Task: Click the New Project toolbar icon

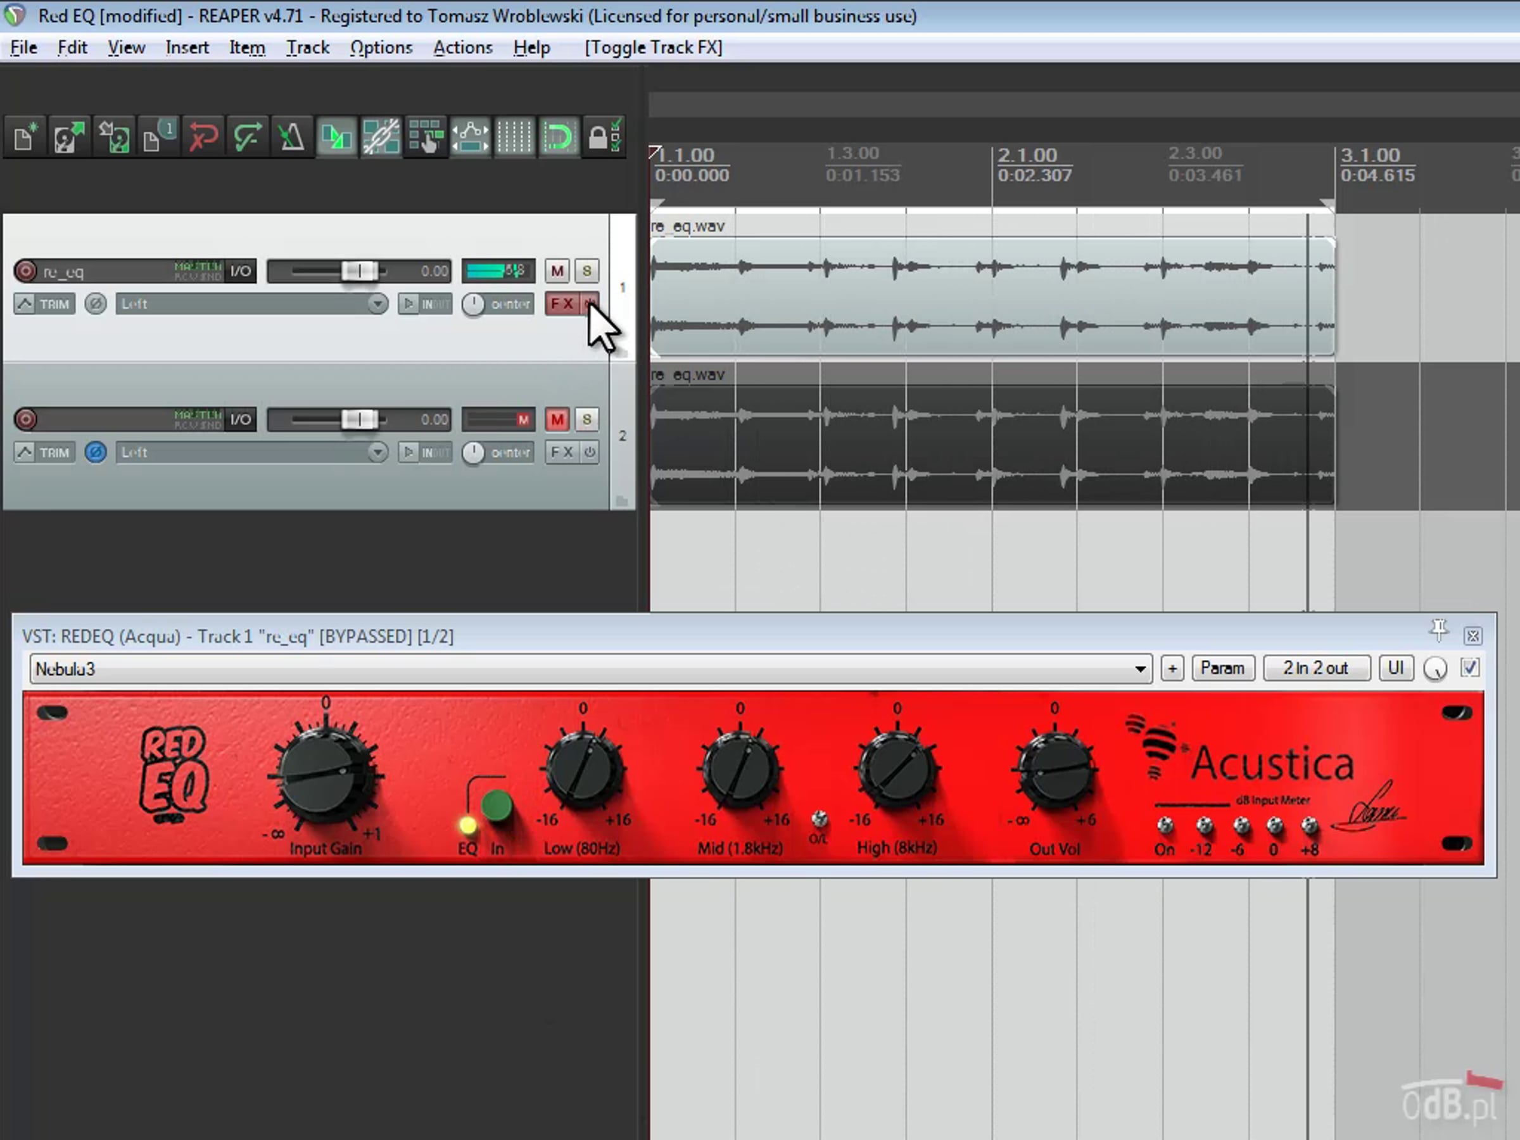Action: pyautogui.click(x=26, y=137)
